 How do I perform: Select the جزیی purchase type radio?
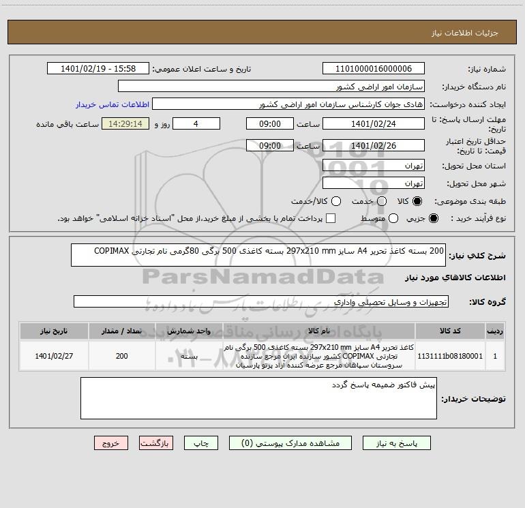click(433, 219)
